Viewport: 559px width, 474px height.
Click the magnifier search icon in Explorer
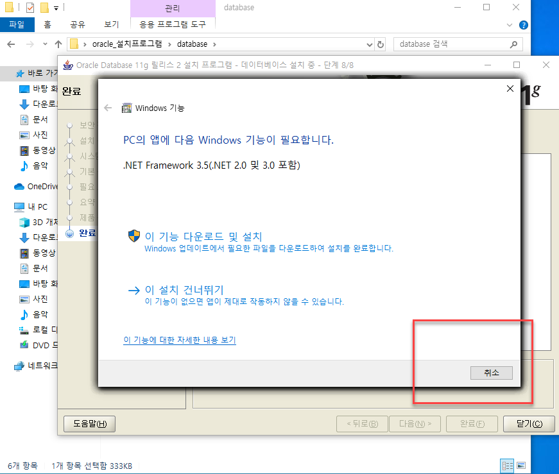click(x=513, y=44)
